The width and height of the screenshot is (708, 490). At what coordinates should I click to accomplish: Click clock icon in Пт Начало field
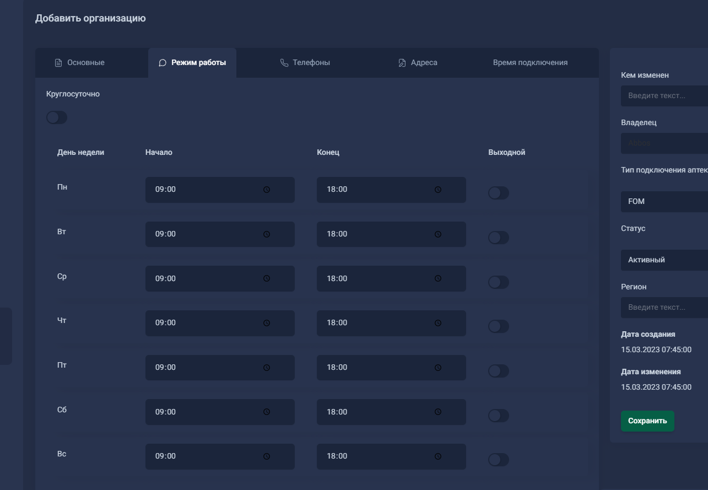click(267, 367)
